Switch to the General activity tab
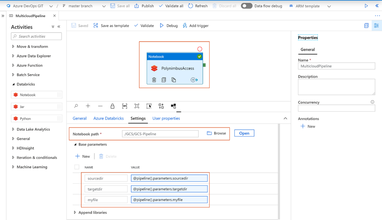This screenshot has height=220, width=382. 80,118
